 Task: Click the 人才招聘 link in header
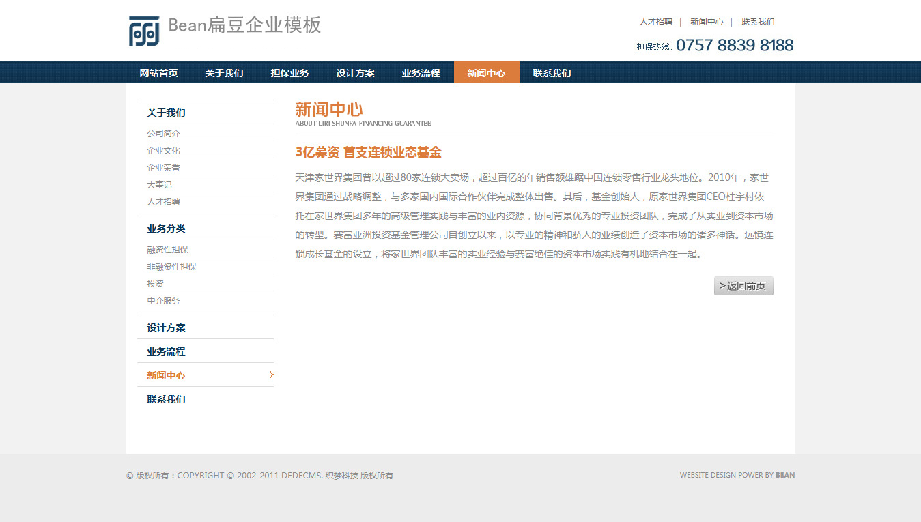point(655,22)
